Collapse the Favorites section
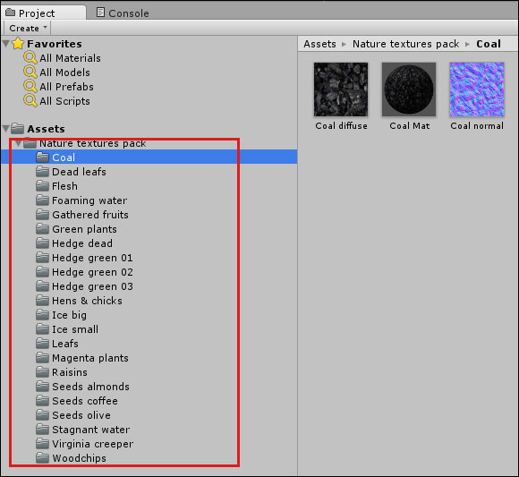Screen dimensions: 519x477 pos(6,43)
